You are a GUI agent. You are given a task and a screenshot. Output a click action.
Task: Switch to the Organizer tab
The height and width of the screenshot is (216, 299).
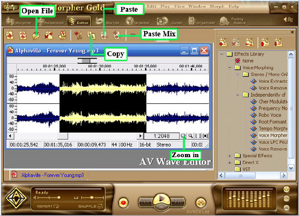[x=202, y=21]
